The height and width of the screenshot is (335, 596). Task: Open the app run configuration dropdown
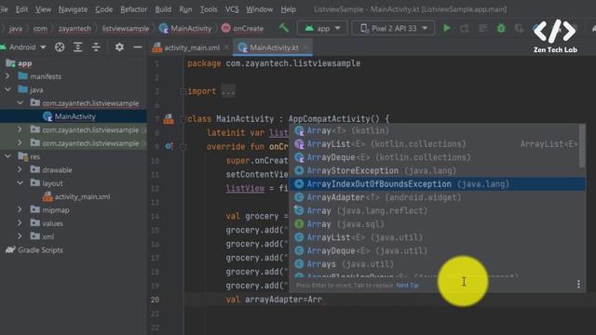[322, 29]
